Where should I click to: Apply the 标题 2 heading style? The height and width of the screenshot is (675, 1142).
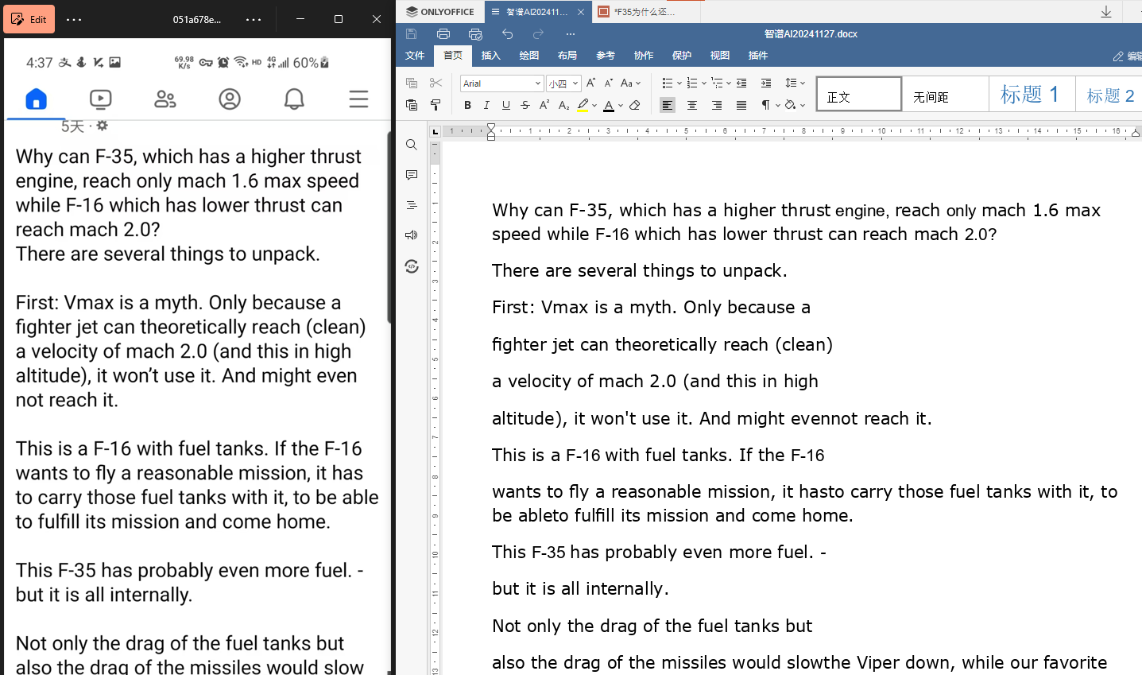[1110, 95]
